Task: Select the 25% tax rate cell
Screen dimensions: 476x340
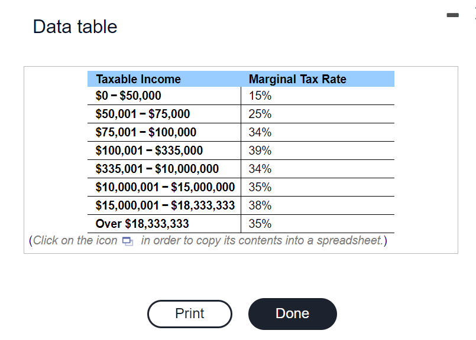Action: pyautogui.click(x=260, y=114)
